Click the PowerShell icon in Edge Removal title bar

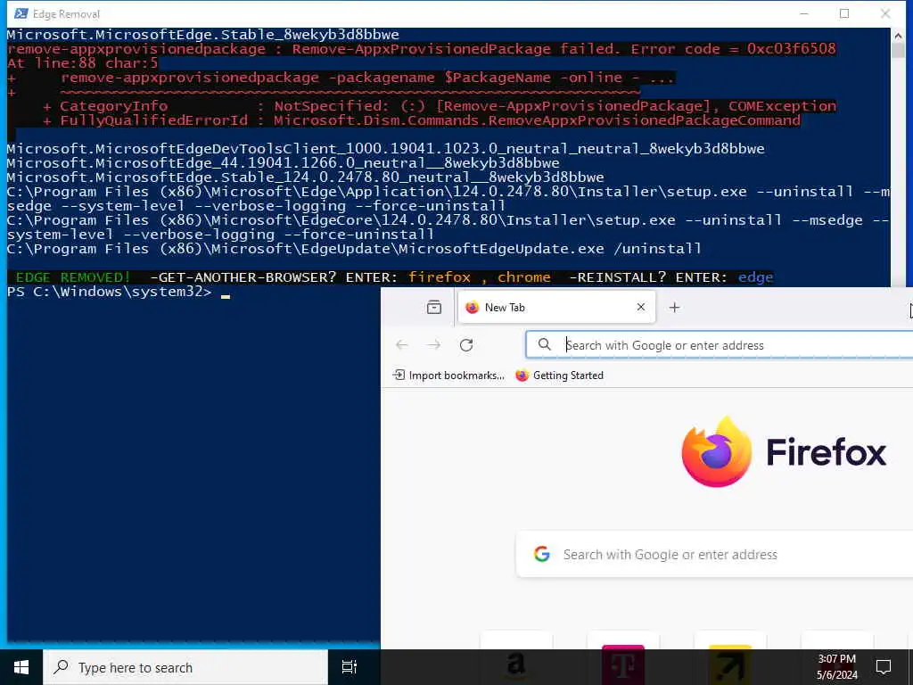[21, 13]
